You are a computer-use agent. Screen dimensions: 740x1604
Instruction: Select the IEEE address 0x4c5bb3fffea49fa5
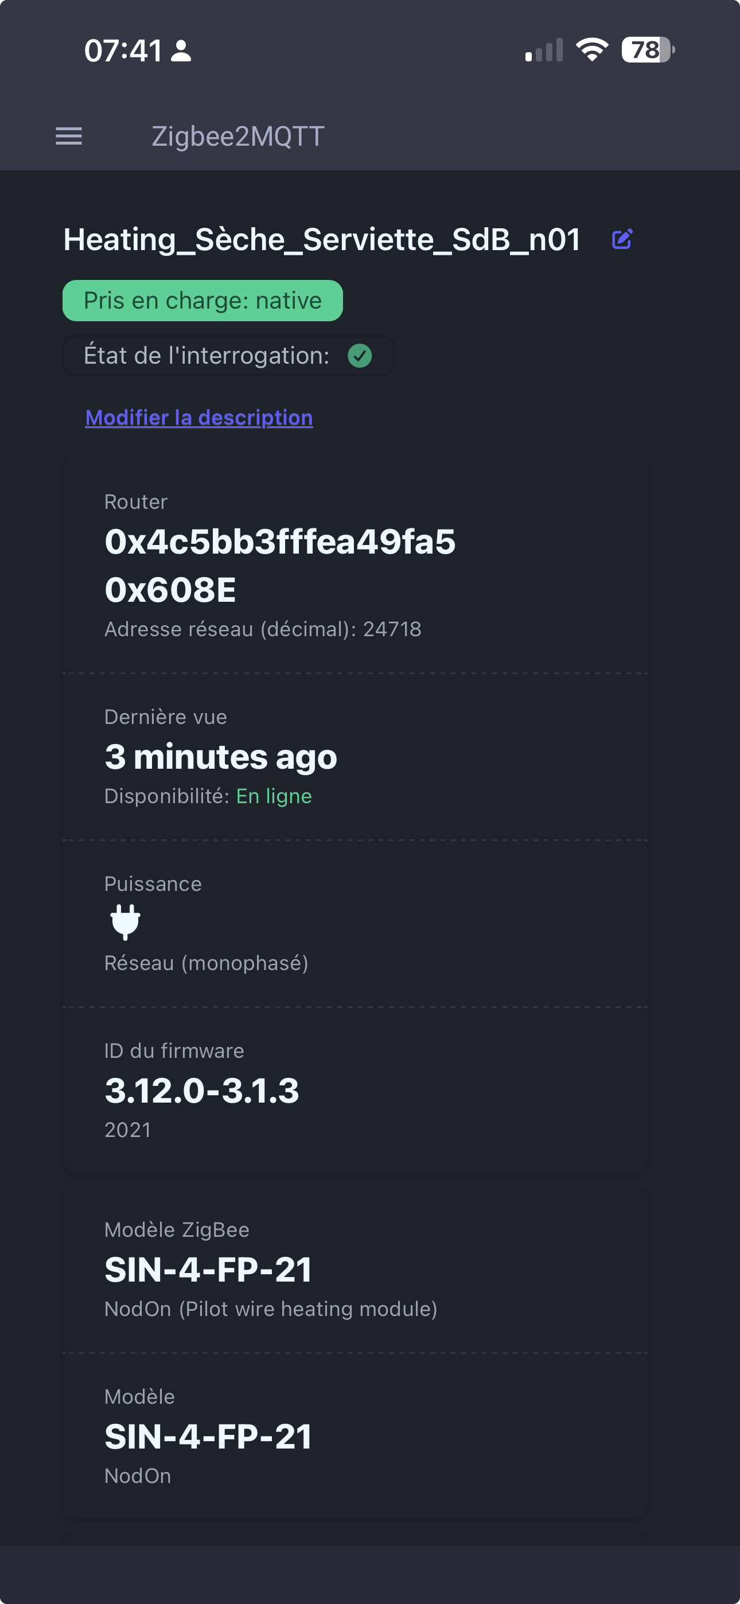(280, 541)
